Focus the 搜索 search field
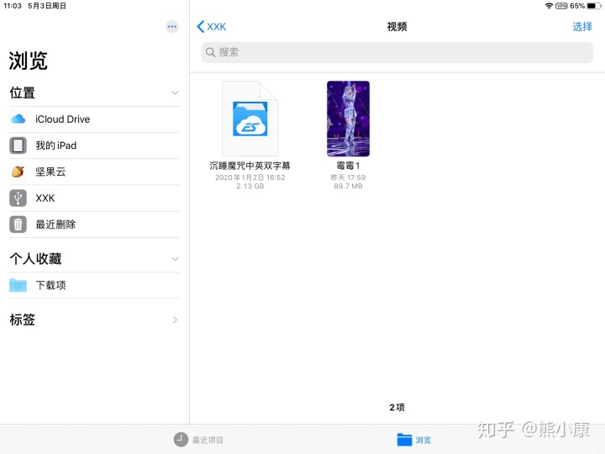The image size is (605, 454). pos(397,52)
